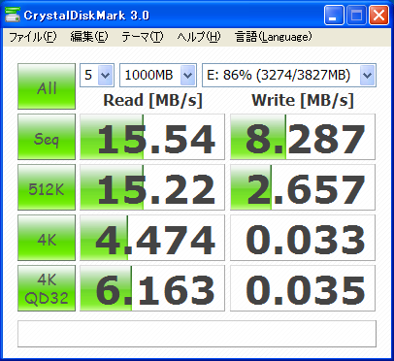Screen dimensions: 394x361
Task: Close the CrystalDiskMark window
Action: pos(378,16)
